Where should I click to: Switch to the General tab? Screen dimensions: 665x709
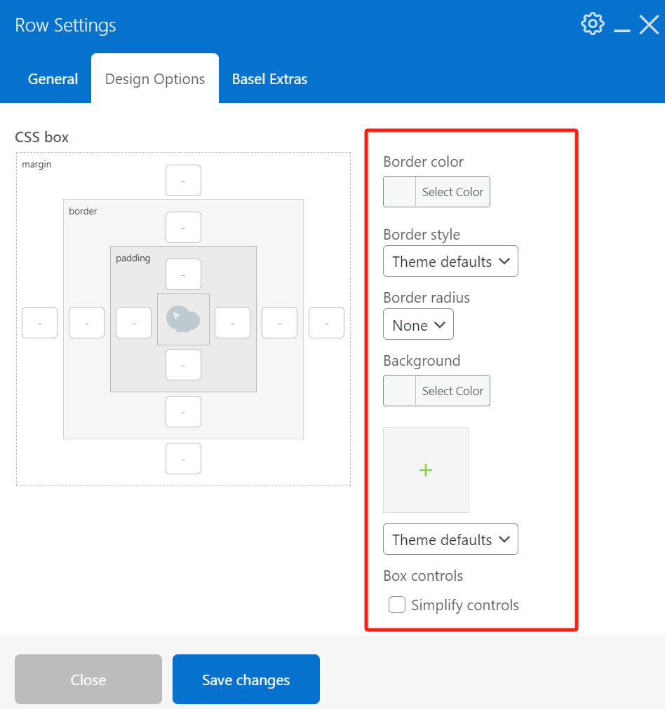[x=53, y=79]
